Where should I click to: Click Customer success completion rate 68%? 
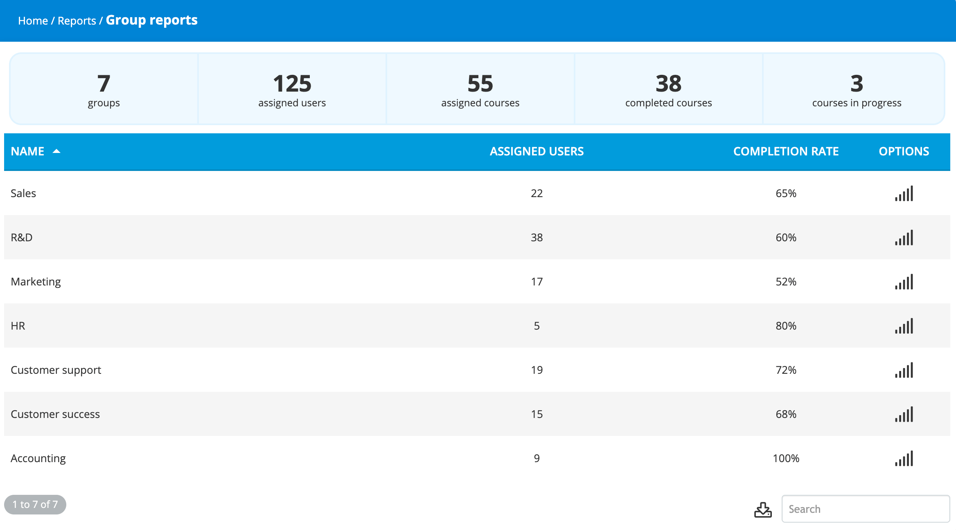point(786,414)
